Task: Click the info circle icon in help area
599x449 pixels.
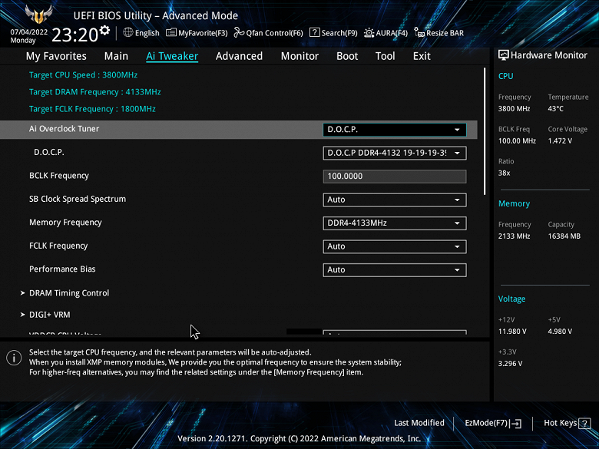Action: point(14,358)
